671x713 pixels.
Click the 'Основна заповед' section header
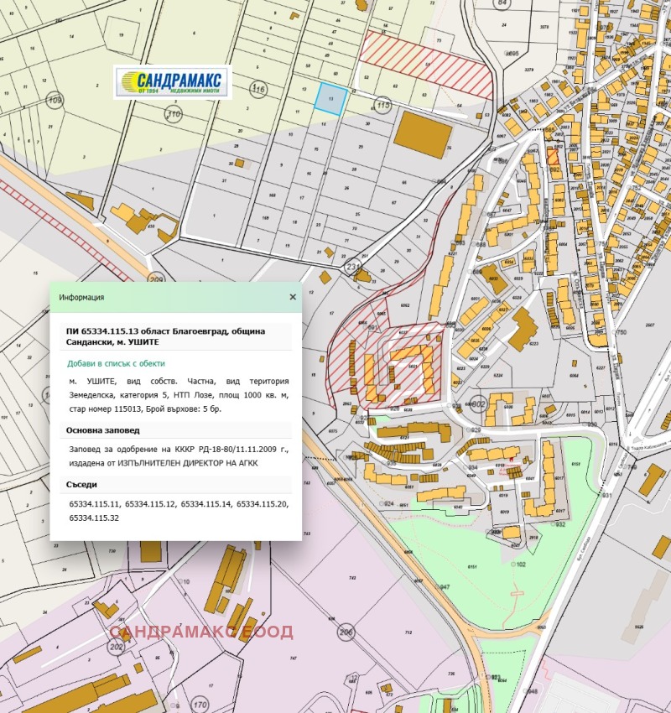pos(102,430)
